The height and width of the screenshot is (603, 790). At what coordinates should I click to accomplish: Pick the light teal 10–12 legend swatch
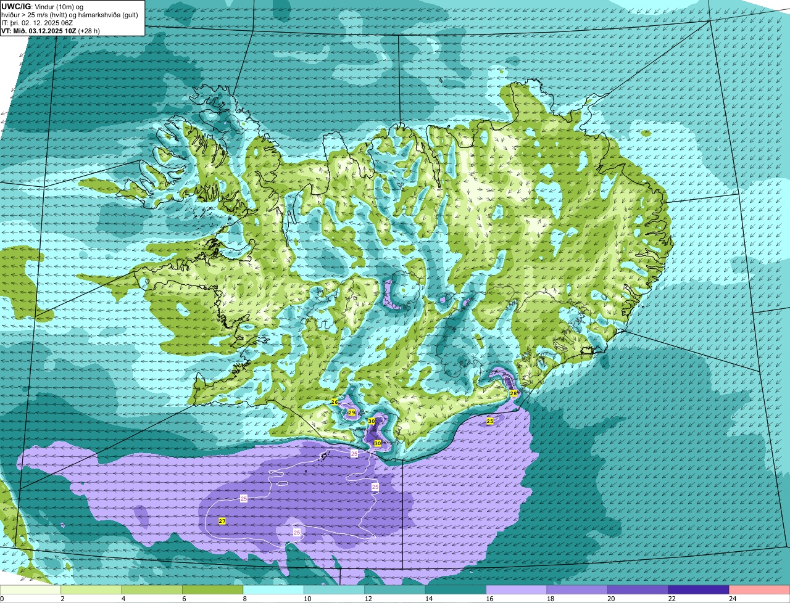coord(335,590)
